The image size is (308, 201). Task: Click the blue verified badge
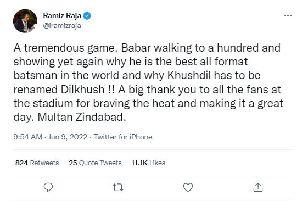pos(87,15)
